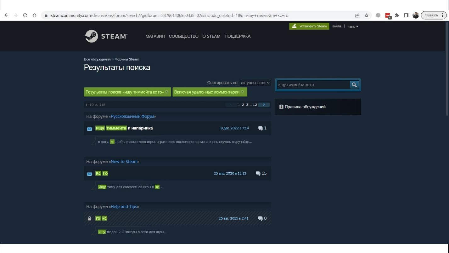Screen dimensions: 449x253
Task: Open browser home page
Action: [x=35, y=15]
